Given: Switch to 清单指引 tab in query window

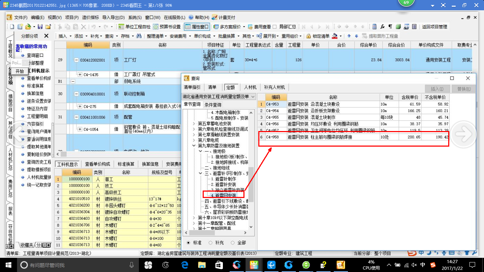Looking at the screenshot, I should point(192,87).
